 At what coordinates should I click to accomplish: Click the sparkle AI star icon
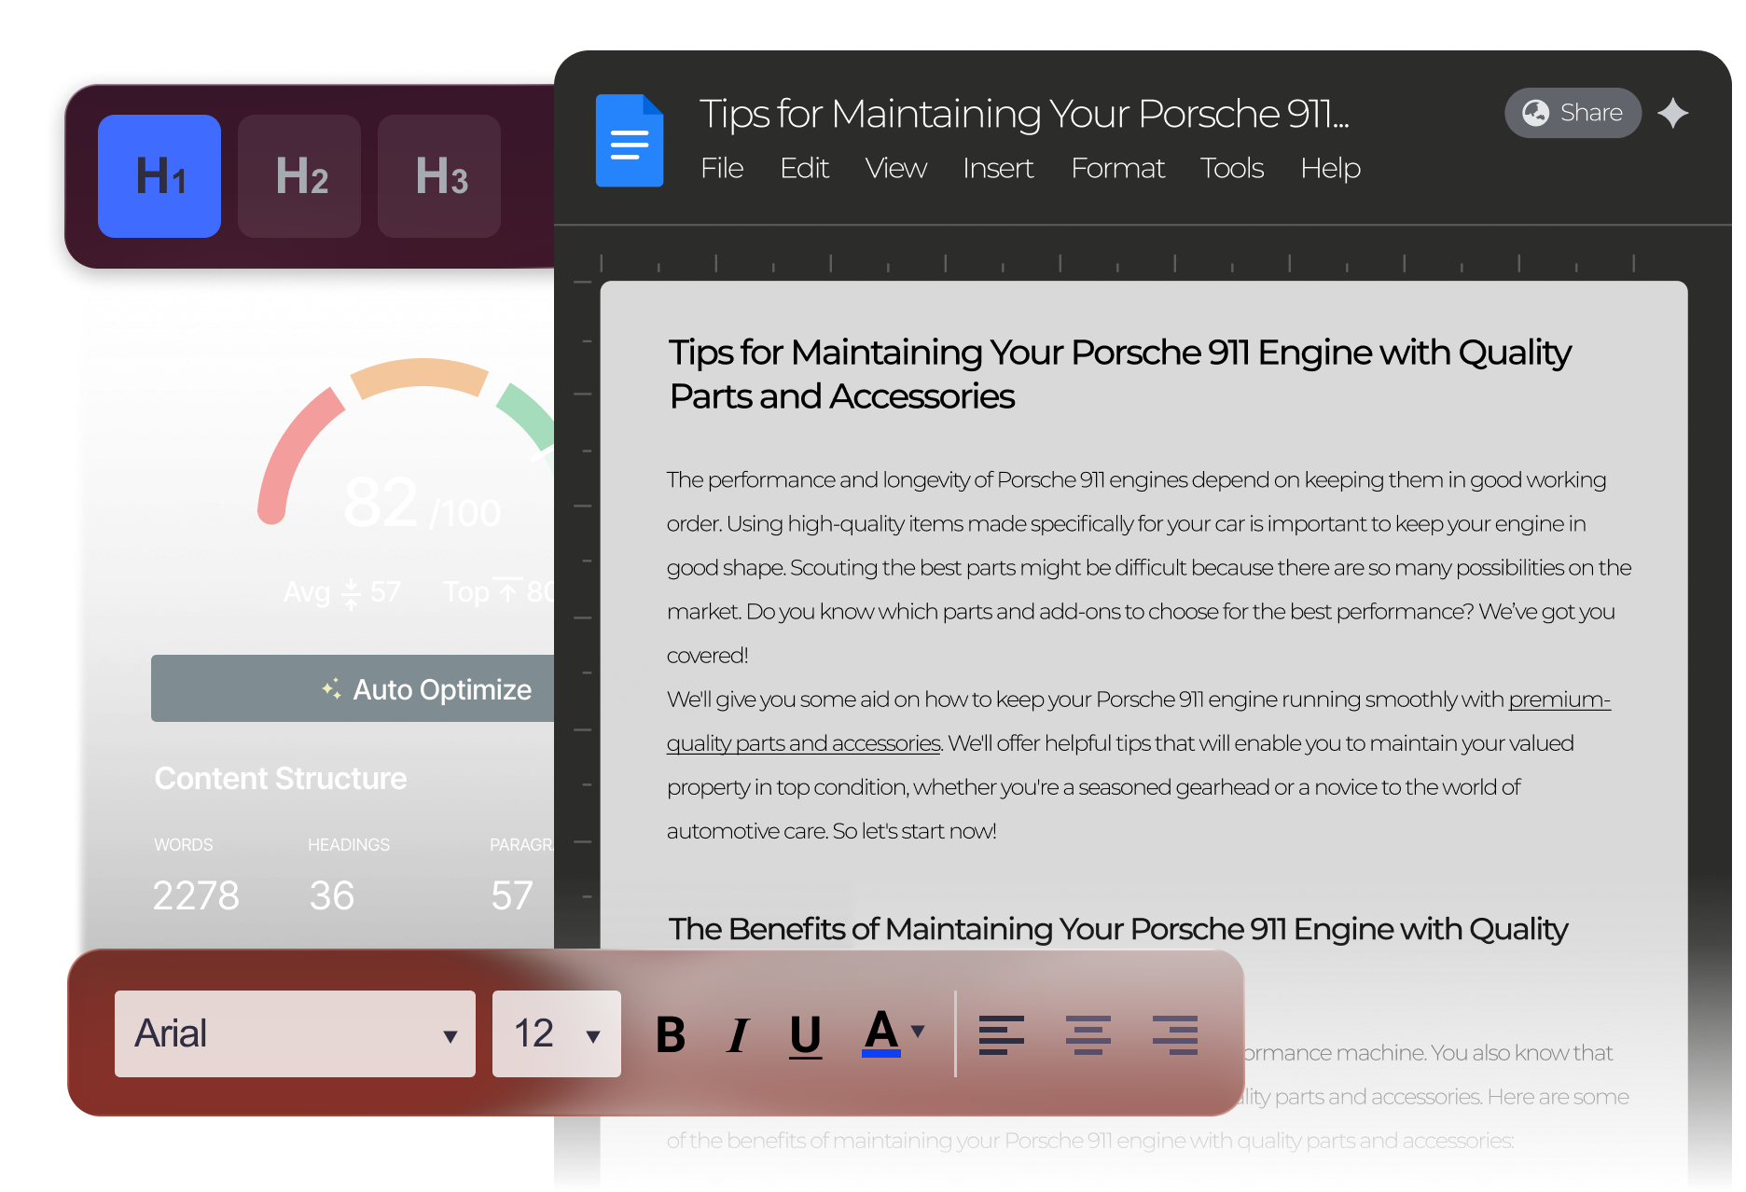1673,114
